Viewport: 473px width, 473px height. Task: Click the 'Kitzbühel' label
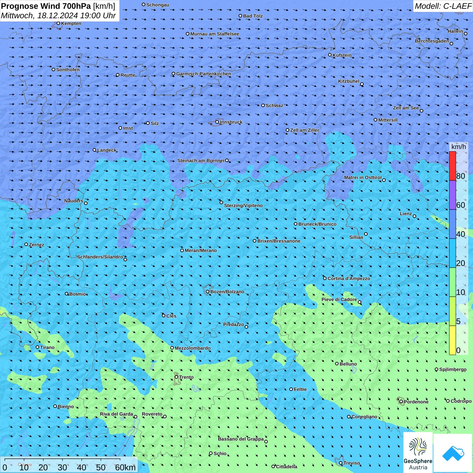[349, 81]
